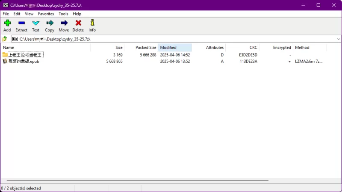Open the File menu
This screenshot has width=342, height=192.
6,14
